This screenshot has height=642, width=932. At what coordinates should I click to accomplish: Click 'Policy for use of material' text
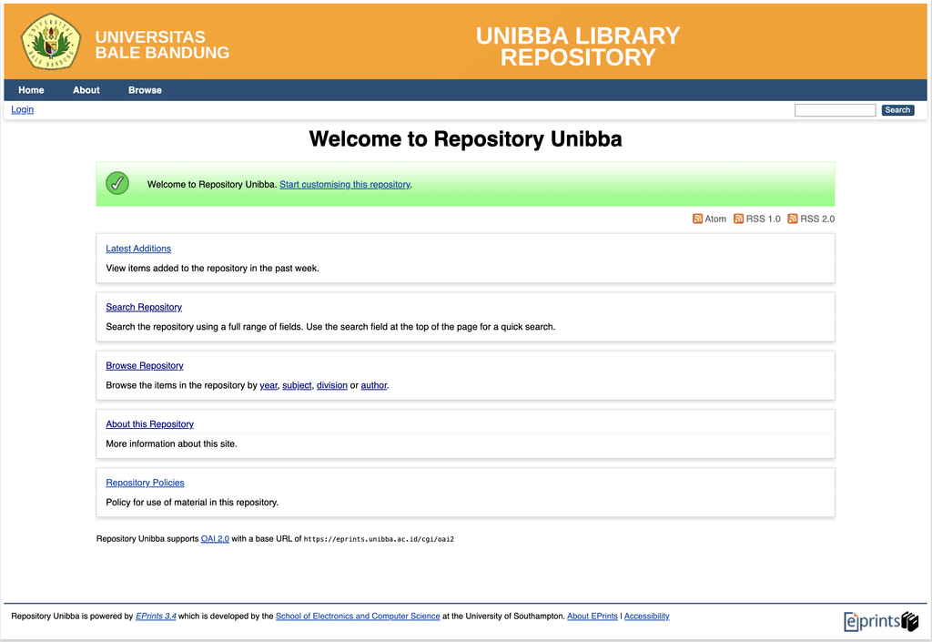[x=192, y=503]
